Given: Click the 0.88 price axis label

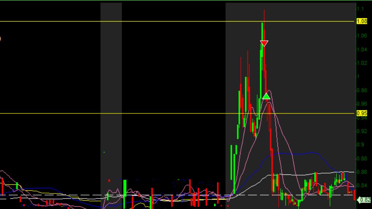Looking at the screenshot, I should [x=362, y=158].
